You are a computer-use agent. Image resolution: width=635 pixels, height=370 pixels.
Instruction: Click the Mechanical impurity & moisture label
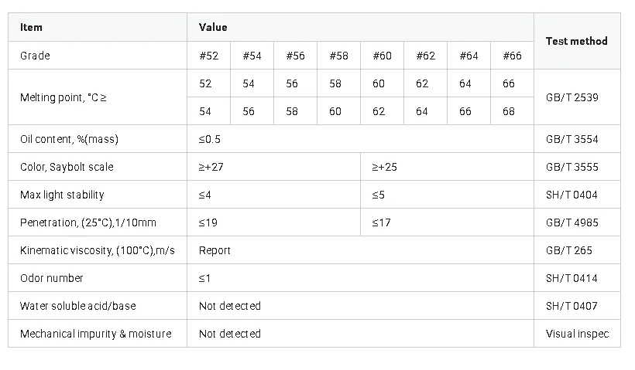pos(95,334)
